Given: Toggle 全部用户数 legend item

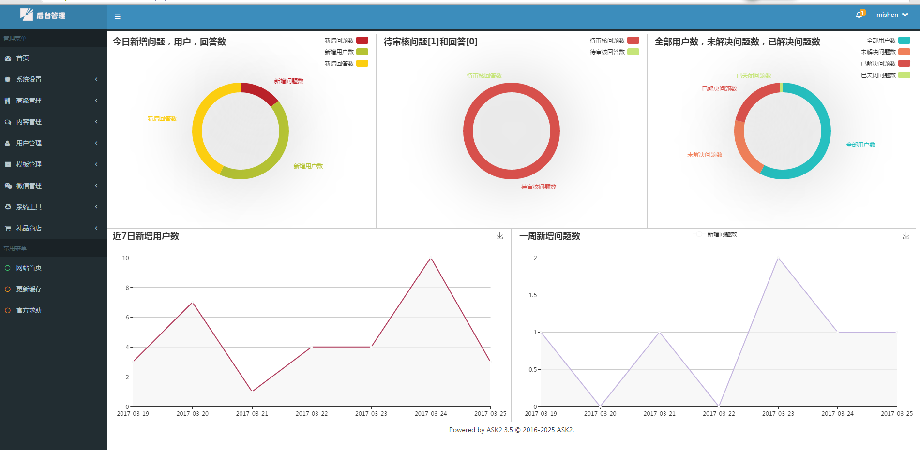Looking at the screenshot, I should 904,41.
